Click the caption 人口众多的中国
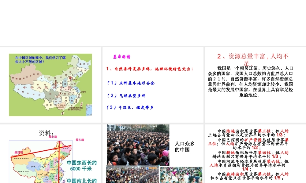 click(185, 147)
